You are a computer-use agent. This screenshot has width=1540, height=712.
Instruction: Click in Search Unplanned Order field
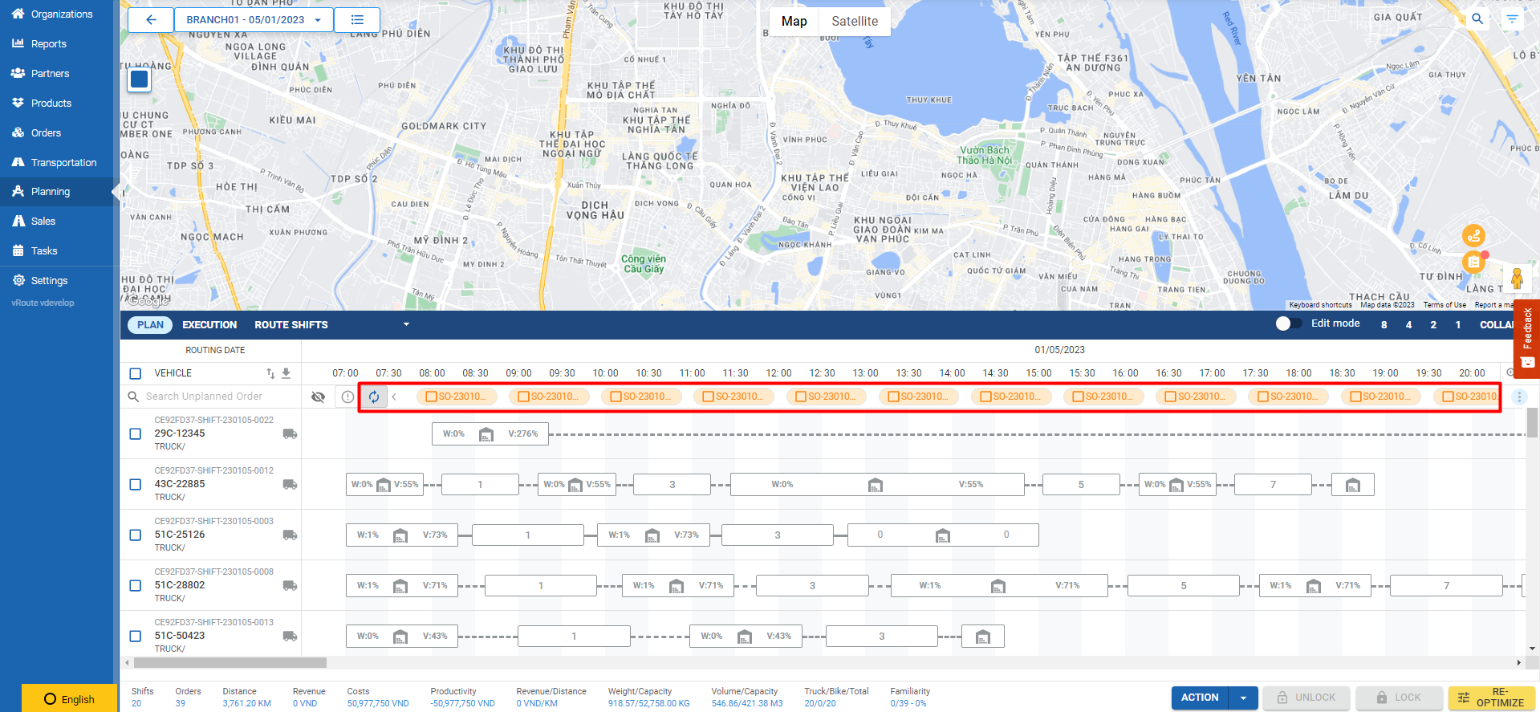(x=204, y=397)
